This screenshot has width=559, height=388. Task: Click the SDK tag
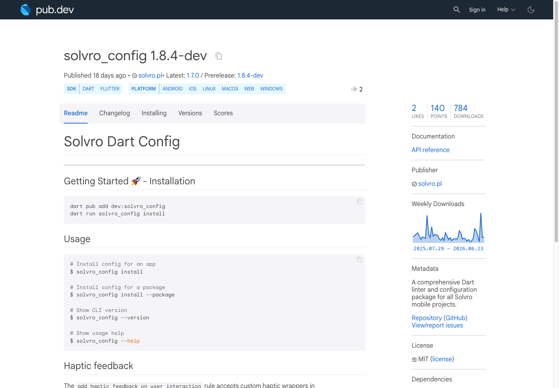(x=71, y=89)
